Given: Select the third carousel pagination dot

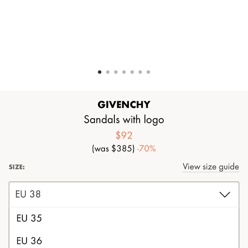Looking at the screenshot, I should [x=116, y=72].
